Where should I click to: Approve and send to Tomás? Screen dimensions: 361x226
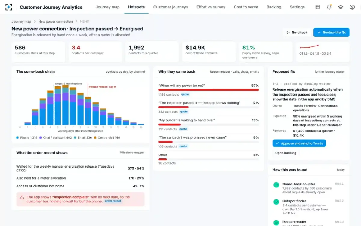(x=299, y=143)
